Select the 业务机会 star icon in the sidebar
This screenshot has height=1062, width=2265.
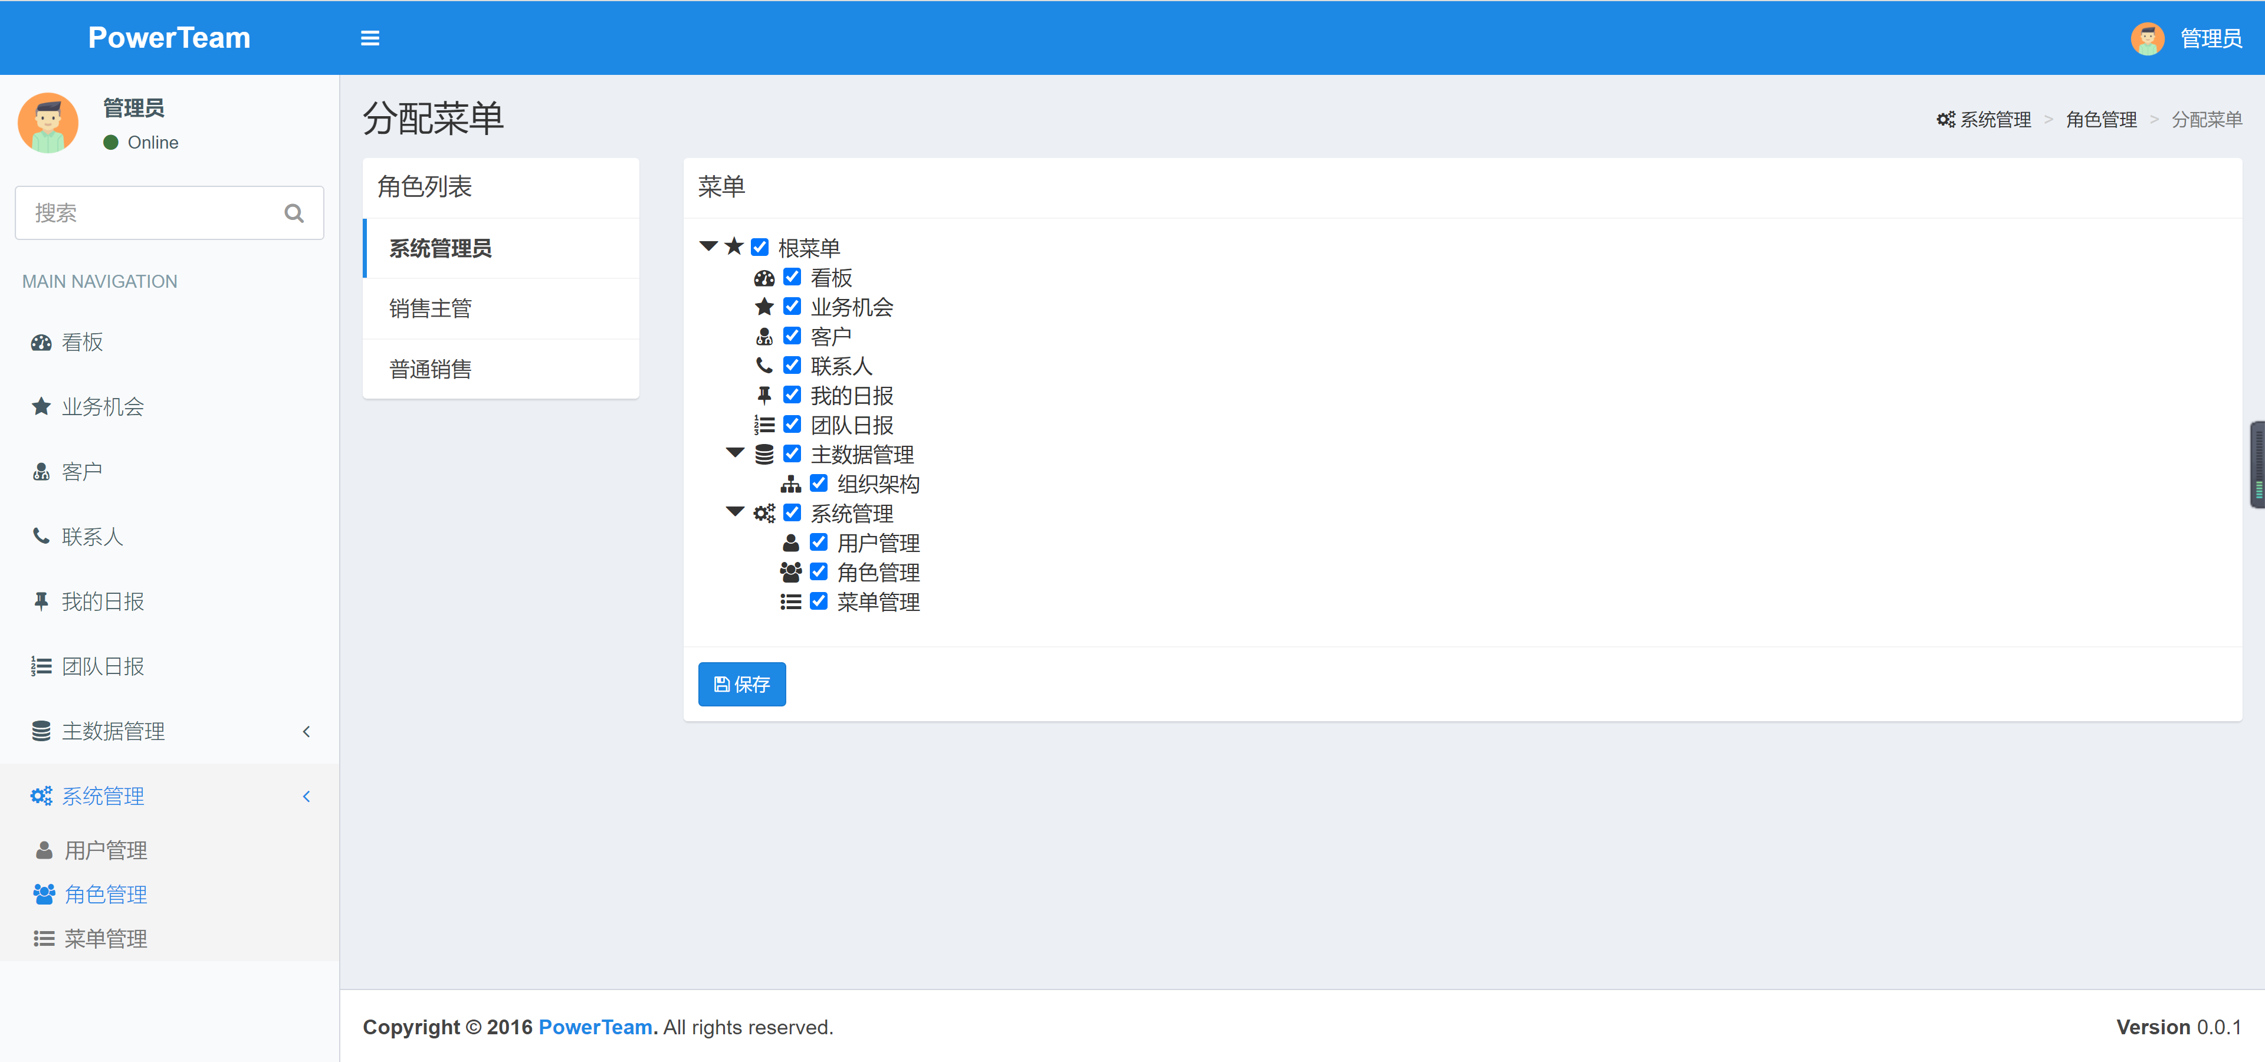coord(41,406)
